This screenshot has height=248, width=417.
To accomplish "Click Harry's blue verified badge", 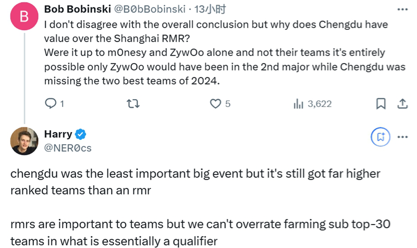I will click(81, 135).
